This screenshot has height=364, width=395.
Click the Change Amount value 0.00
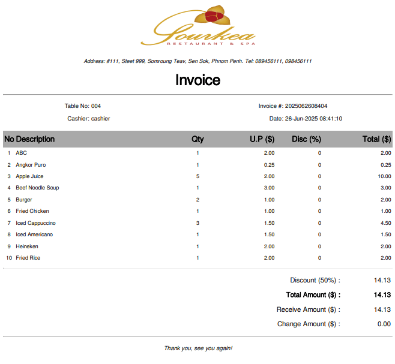[384, 324]
